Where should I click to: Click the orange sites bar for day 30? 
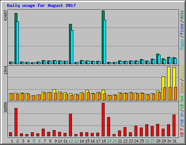[x=170, y=94]
